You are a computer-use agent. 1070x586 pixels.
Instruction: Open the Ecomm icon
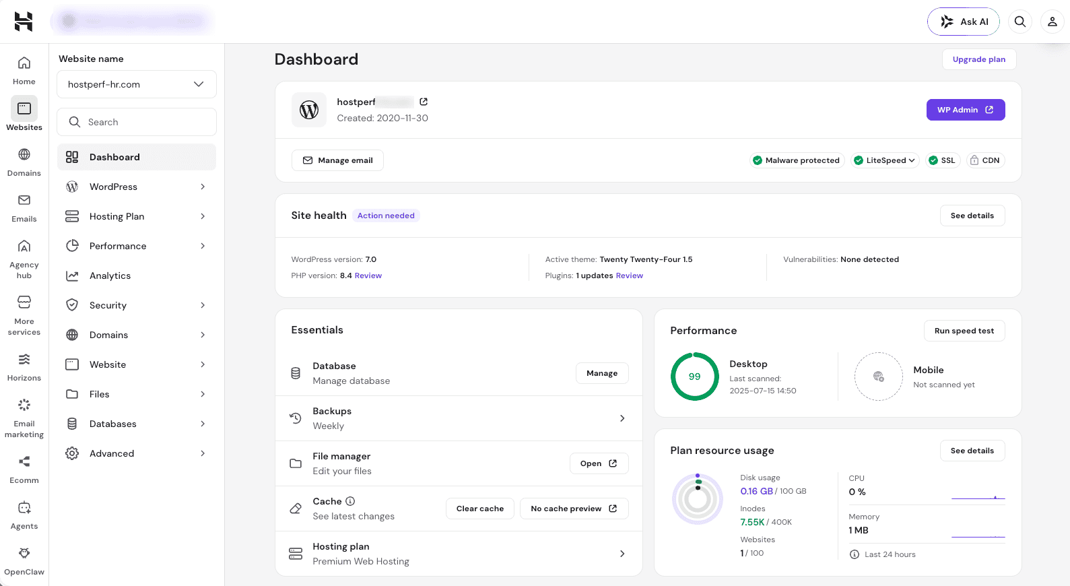(24, 461)
